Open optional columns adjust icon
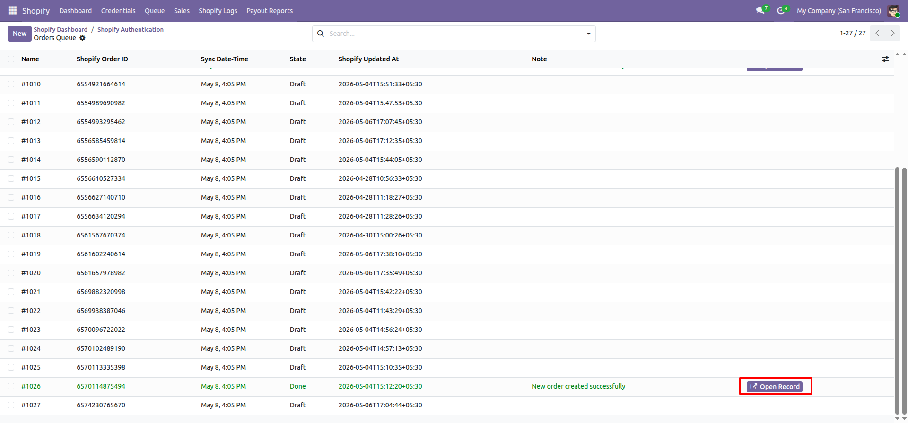This screenshot has height=423, width=908. [885, 59]
